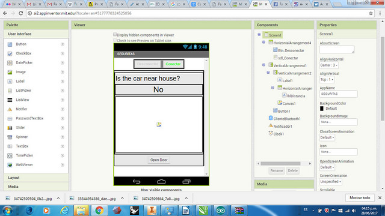Select ClienteBluetooth1 in component tree

[x=287, y=119]
